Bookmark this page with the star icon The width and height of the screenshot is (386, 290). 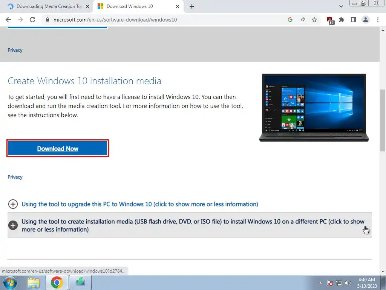click(314, 20)
